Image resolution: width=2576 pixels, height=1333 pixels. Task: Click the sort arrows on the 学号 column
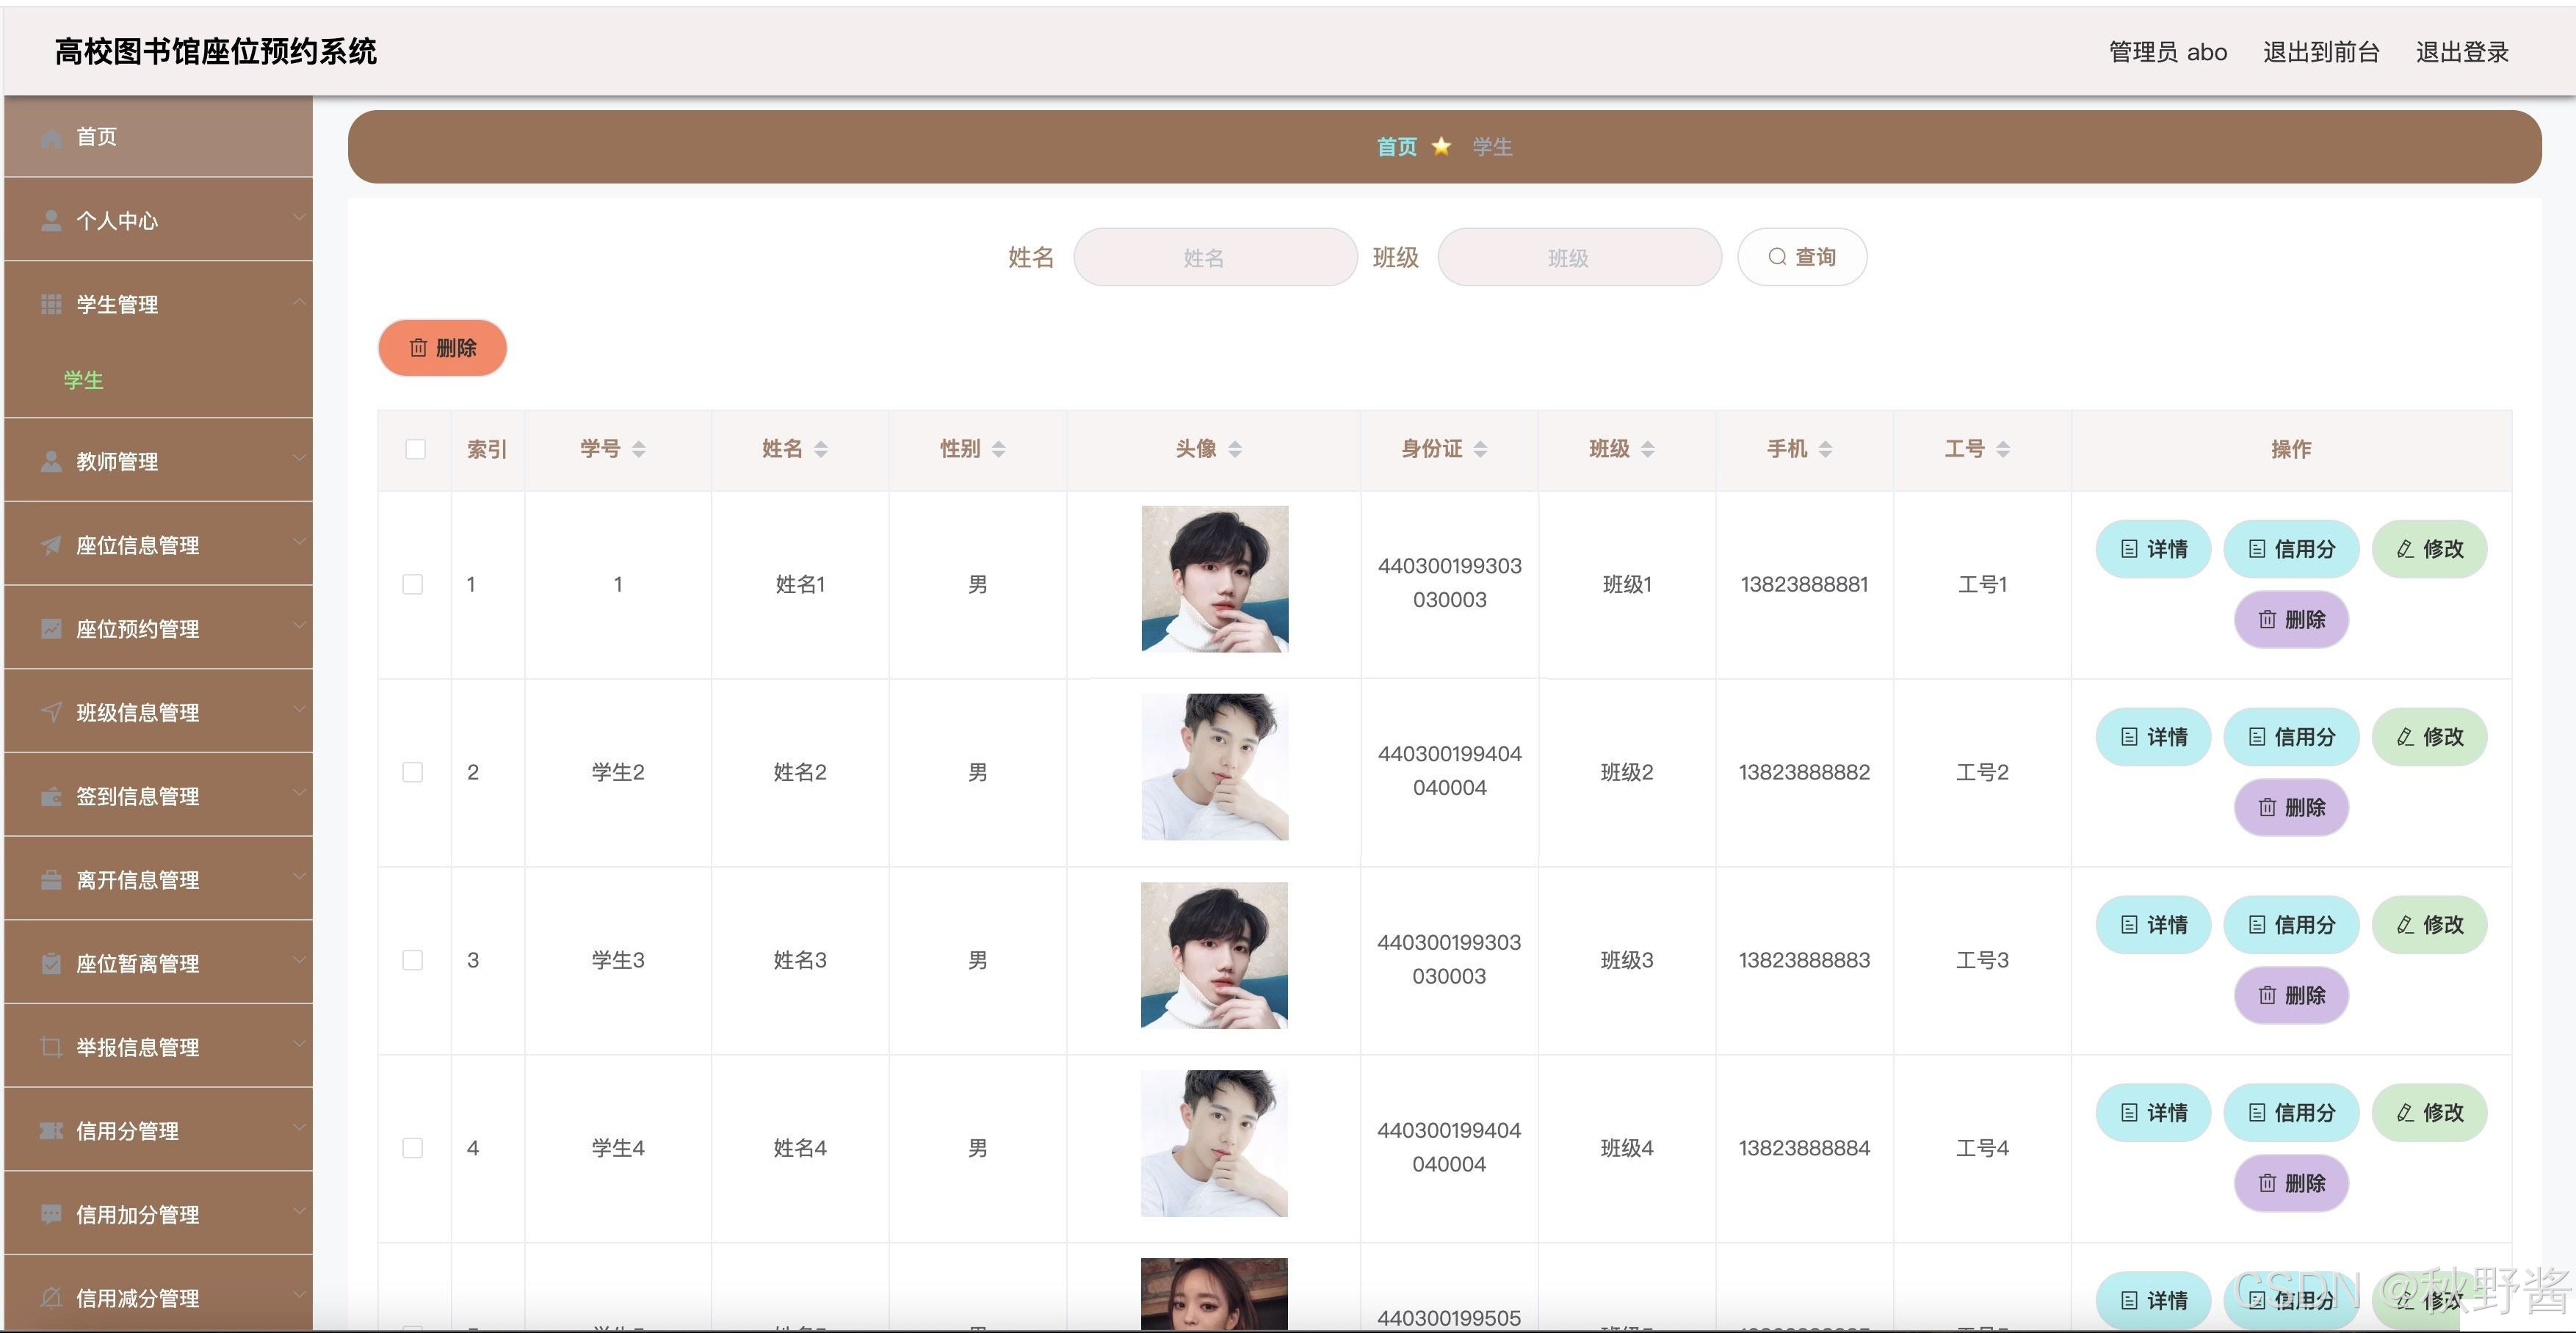point(639,450)
